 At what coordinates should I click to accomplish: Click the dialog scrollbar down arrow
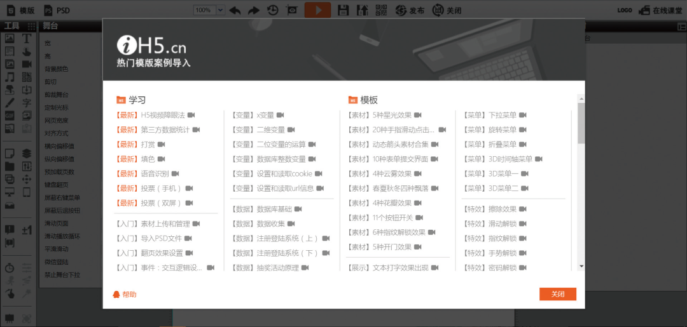tap(581, 266)
